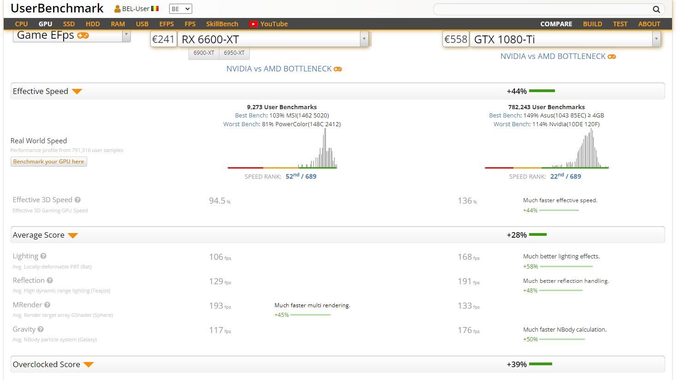Viewport: 678px width, 380px height.
Task: Click the Belgium flag icon
Action: (155, 8)
